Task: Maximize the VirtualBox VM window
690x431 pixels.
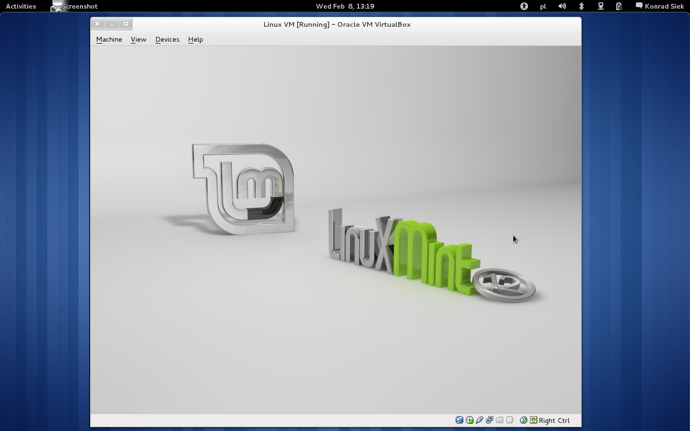Action: tap(126, 24)
